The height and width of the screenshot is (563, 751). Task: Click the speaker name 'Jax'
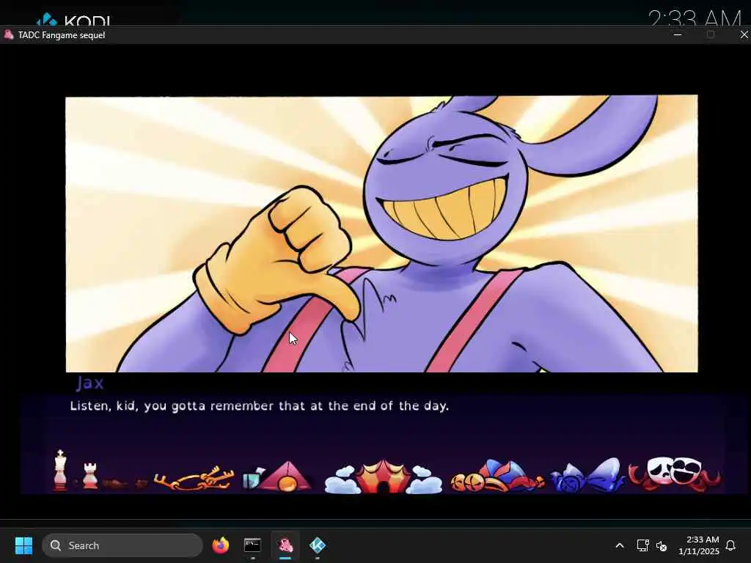pos(89,383)
